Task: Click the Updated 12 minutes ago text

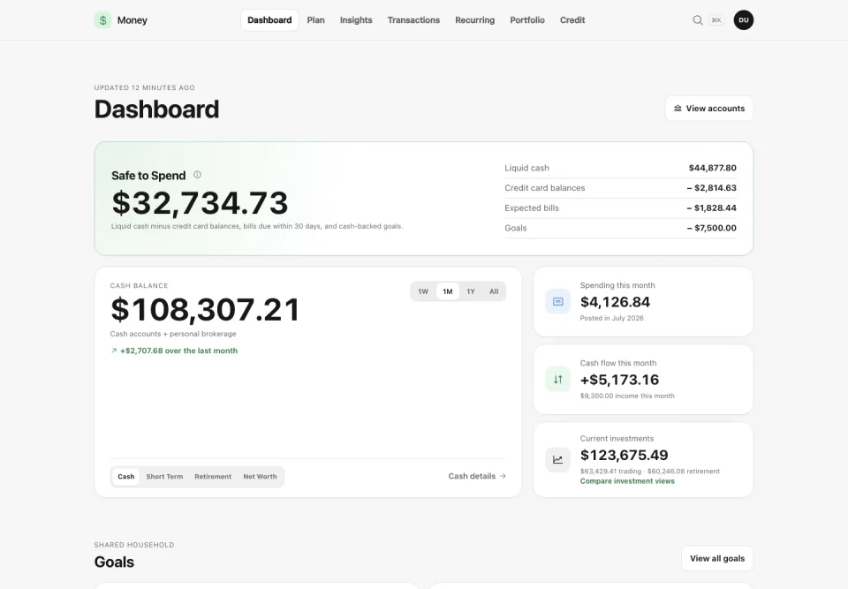Action: click(144, 87)
